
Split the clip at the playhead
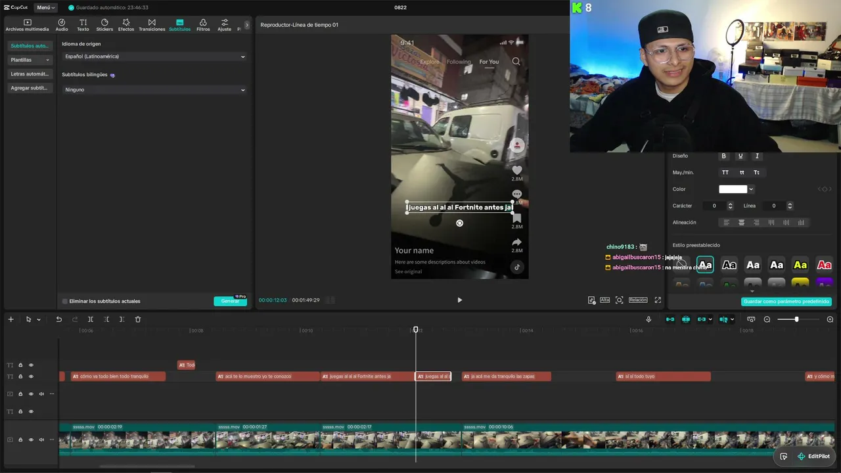coord(91,319)
